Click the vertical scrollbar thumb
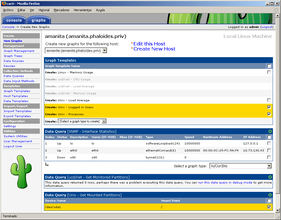The height and width of the screenshot is (220, 281). tap(277, 106)
